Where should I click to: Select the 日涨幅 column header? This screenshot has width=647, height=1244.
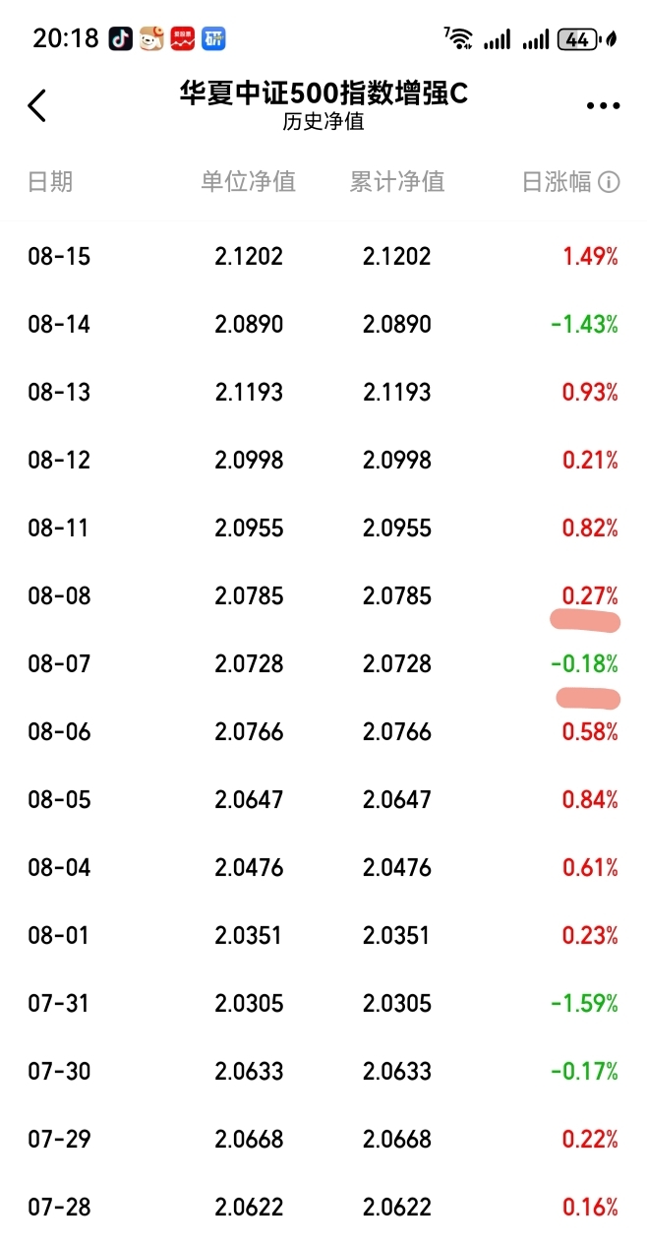(x=557, y=182)
